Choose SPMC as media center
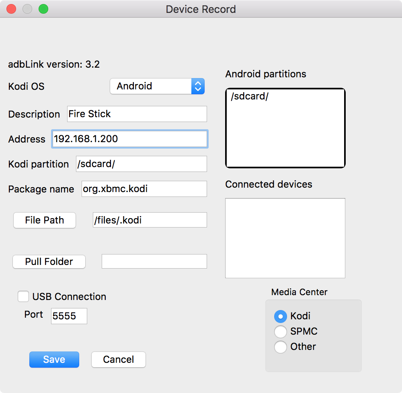Screen dimensions: 402x393 [281, 332]
